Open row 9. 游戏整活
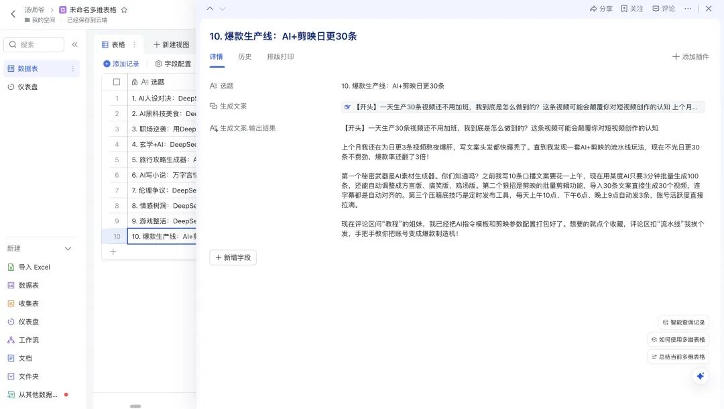Screen dimensions: 724x409 tap(162, 221)
